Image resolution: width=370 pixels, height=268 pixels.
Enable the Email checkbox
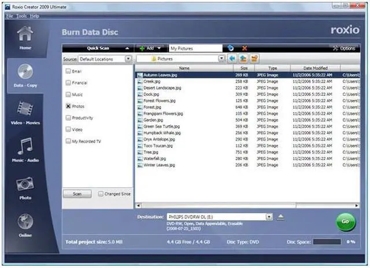68,71
